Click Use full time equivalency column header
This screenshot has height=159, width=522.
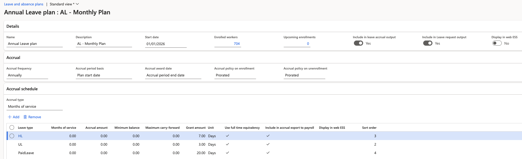(x=242, y=128)
